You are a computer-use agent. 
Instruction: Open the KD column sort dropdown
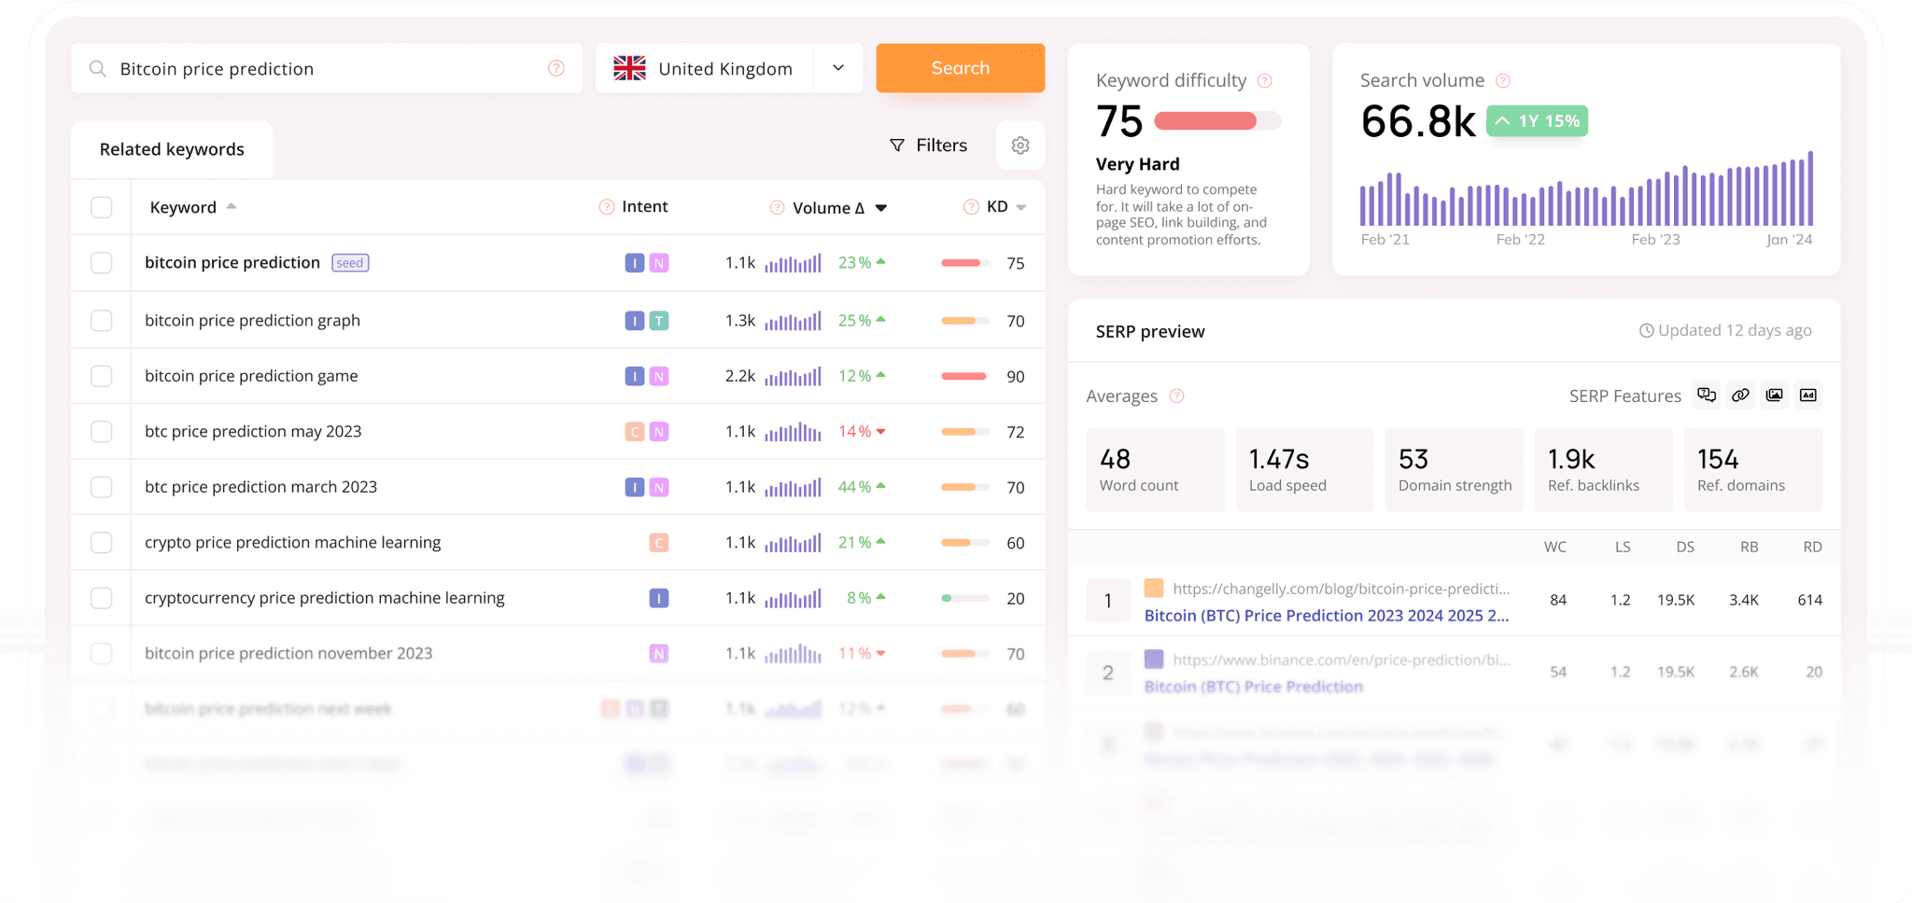tap(1019, 207)
